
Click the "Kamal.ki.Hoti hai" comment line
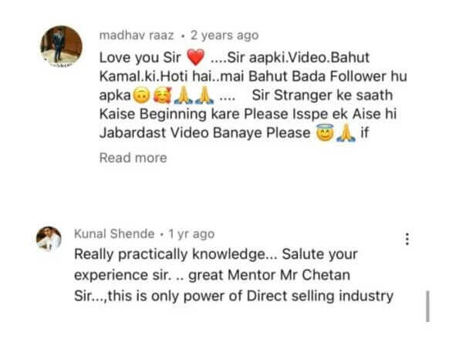pos(253,76)
